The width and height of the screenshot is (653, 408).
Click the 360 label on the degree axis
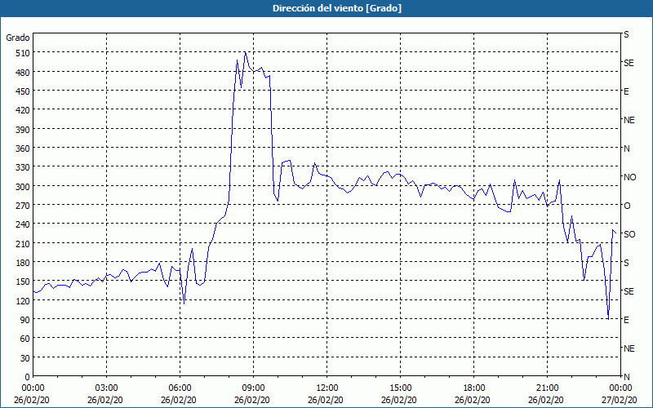coord(23,149)
